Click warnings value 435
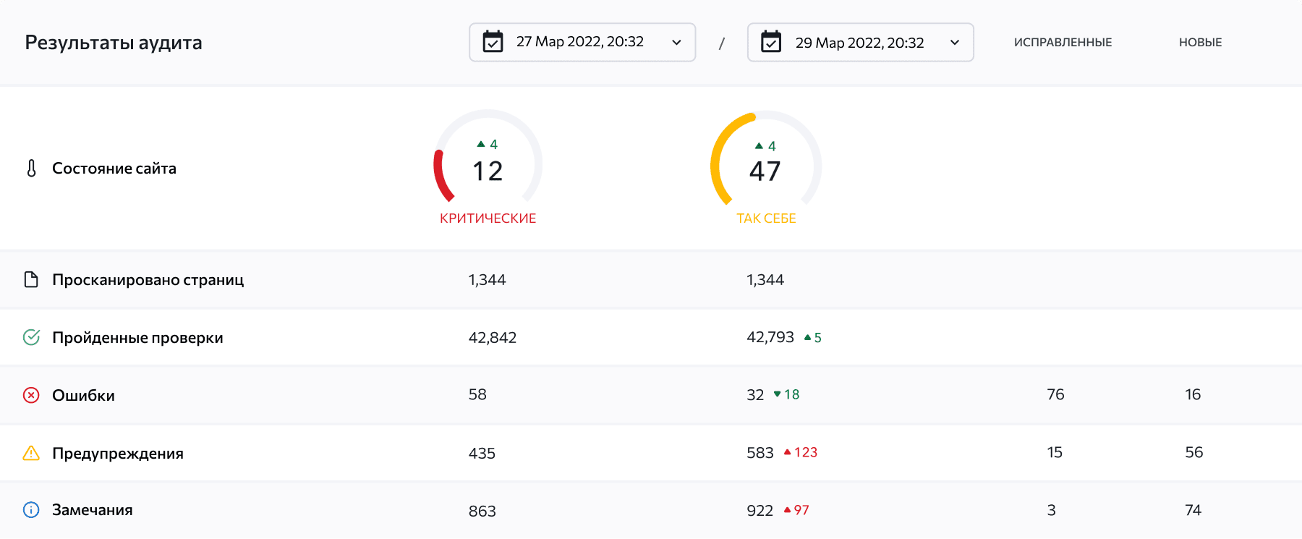The image size is (1302, 539). (482, 454)
